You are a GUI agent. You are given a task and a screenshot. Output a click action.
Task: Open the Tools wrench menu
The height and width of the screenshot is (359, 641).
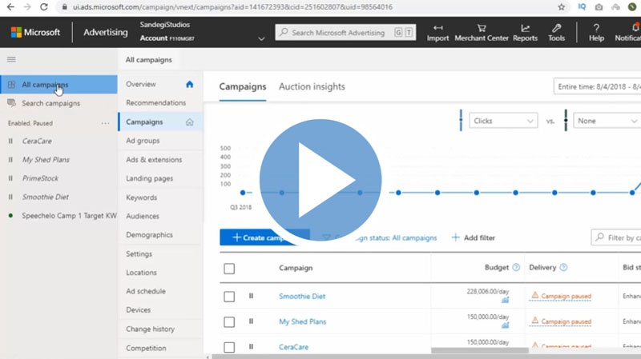[x=556, y=33]
